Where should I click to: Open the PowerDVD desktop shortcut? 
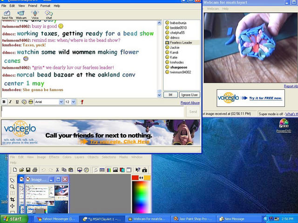pyautogui.click(x=284, y=125)
